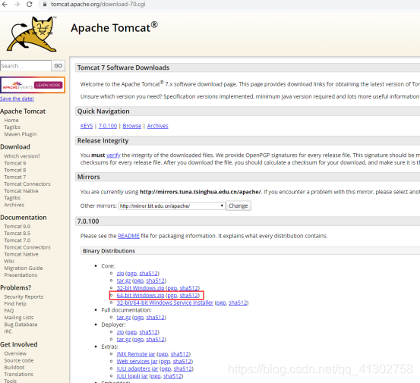Open Bug Database sidebar link
This screenshot has height=383, width=420.
coord(21,325)
